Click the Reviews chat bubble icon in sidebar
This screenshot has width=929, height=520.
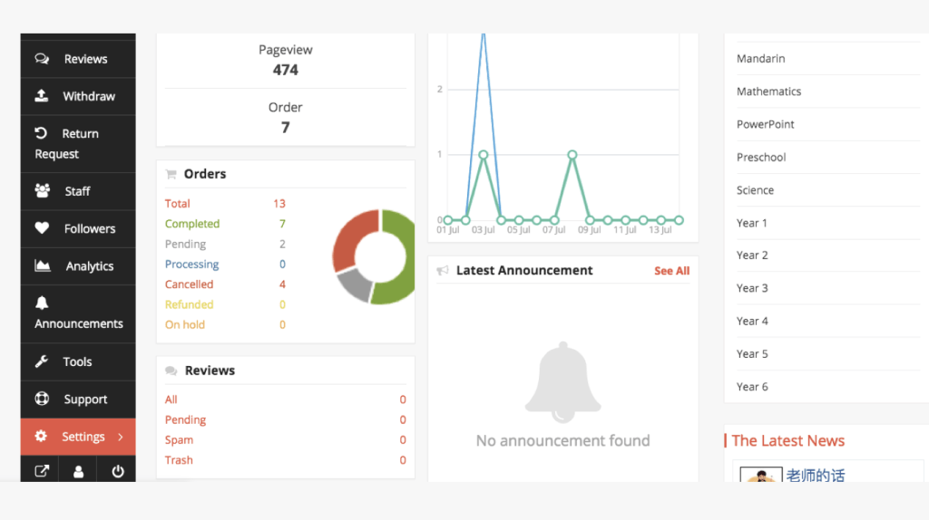click(42, 59)
